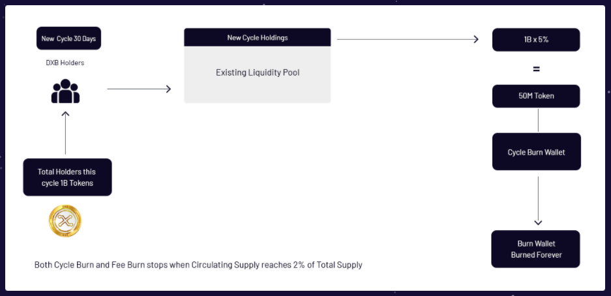Click the New Cycle Holdings header bar
Image resolution: width=611 pixels, height=296 pixels.
click(x=257, y=38)
